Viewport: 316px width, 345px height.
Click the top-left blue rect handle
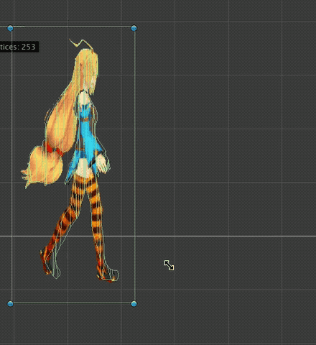click(10, 28)
